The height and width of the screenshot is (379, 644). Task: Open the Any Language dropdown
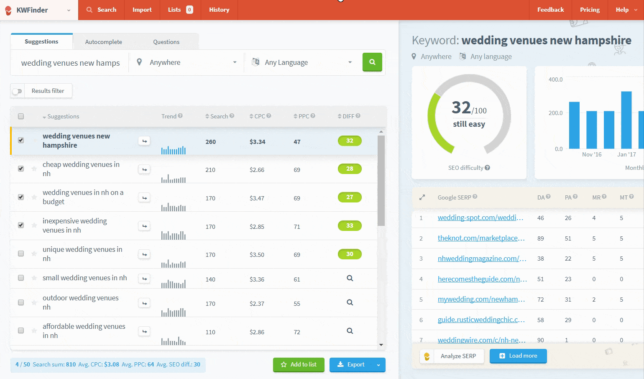[302, 62]
